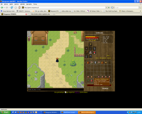
Task: Open the Klan link
Action: point(108,56)
